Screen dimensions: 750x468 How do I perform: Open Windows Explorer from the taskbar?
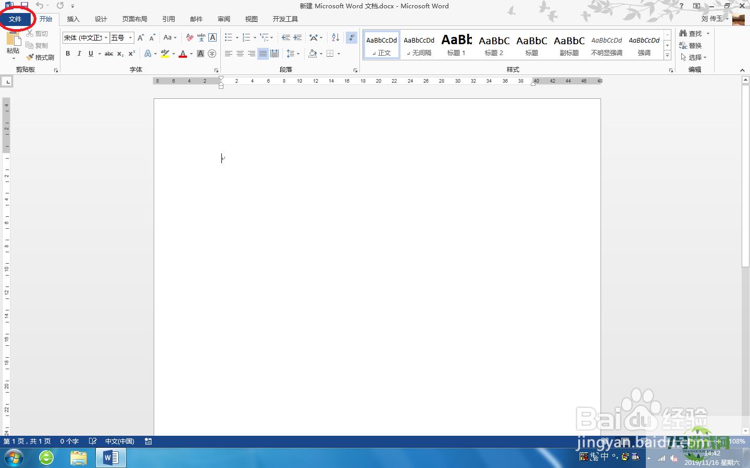pyautogui.click(x=78, y=458)
